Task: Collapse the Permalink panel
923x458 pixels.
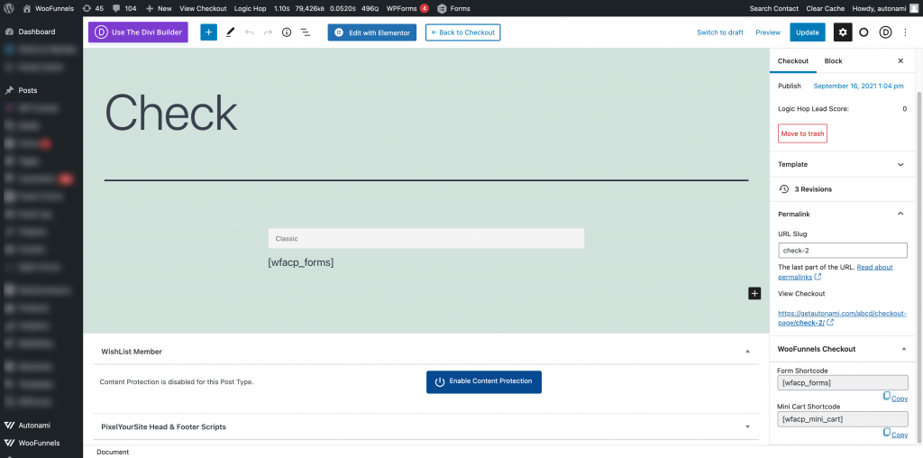Action: coord(843,214)
